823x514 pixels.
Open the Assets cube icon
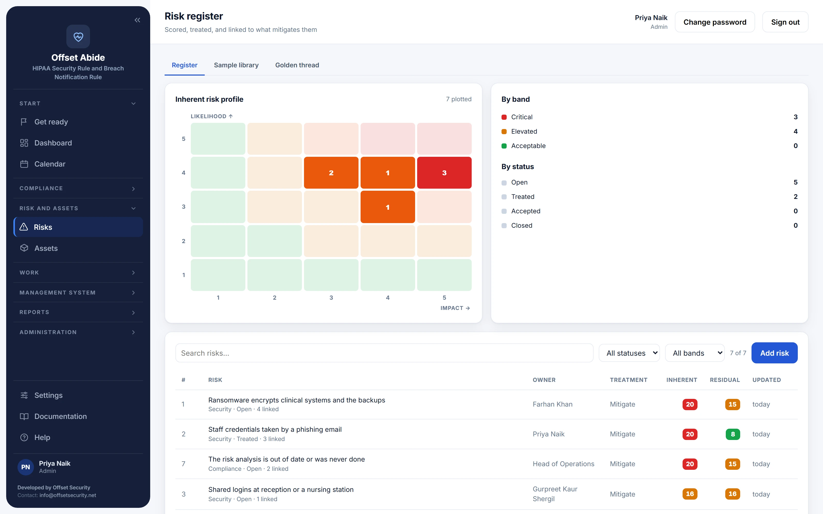pos(24,248)
